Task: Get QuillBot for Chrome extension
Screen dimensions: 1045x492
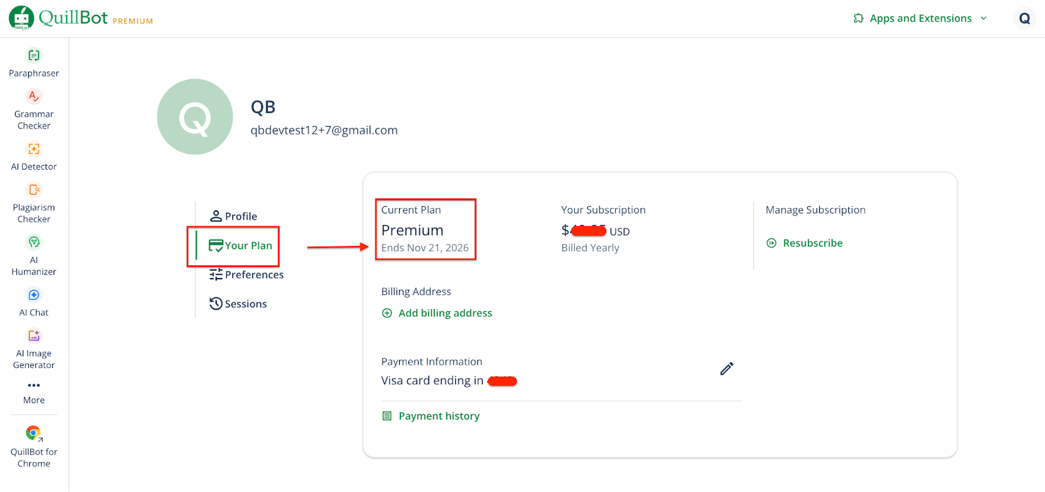Action: click(33, 444)
